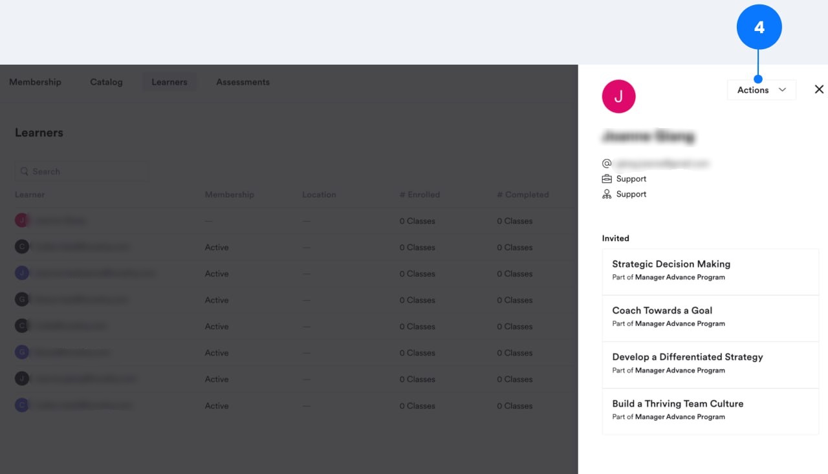Viewport: 828px width, 474px height.
Task: Select the briefcase icon beside Support
Action: [607, 178]
